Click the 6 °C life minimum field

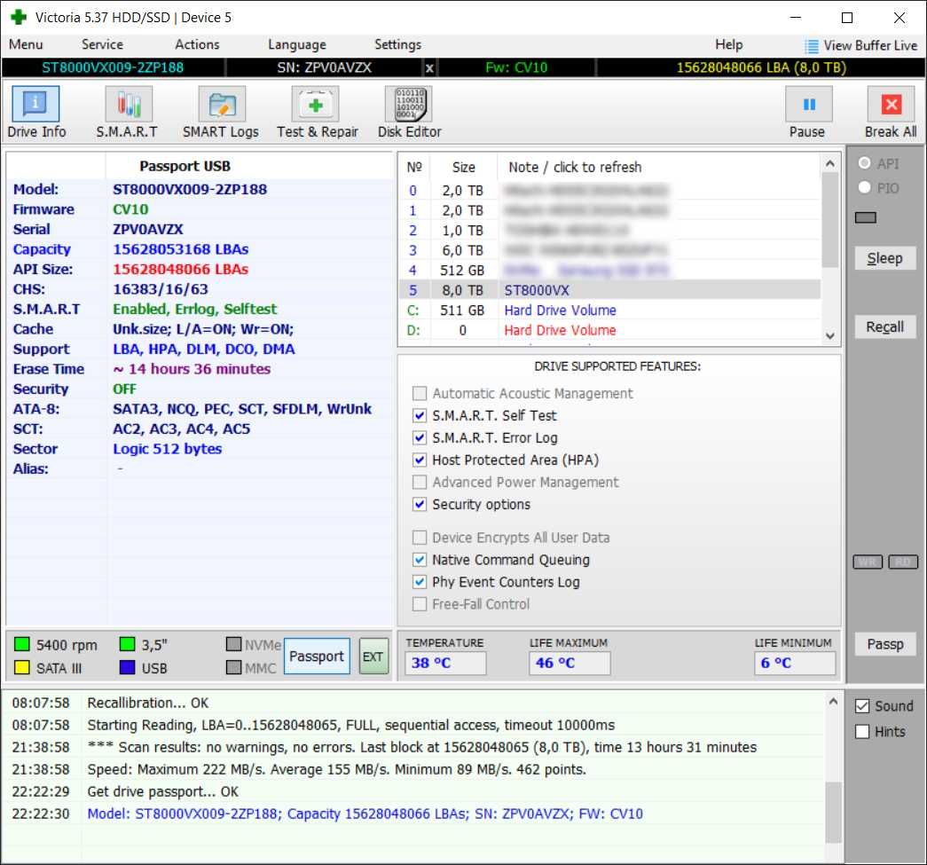click(795, 663)
